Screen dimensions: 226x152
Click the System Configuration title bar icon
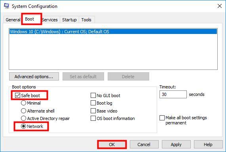(x=6, y=6)
